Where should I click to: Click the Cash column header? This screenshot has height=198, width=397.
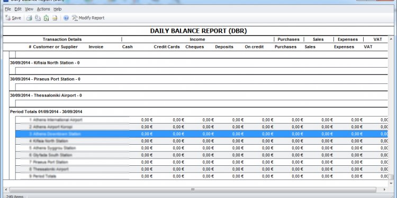coord(128,46)
